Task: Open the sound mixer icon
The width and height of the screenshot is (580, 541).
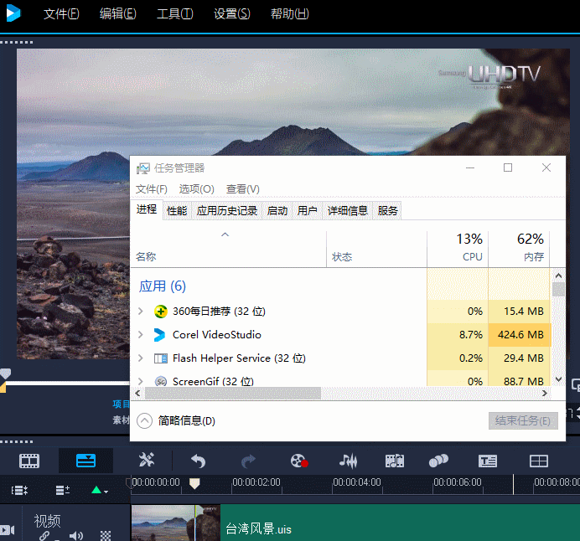Action: pyautogui.click(x=348, y=461)
